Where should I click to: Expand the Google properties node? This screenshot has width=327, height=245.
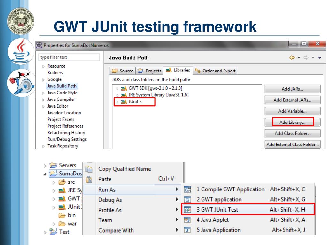point(43,80)
